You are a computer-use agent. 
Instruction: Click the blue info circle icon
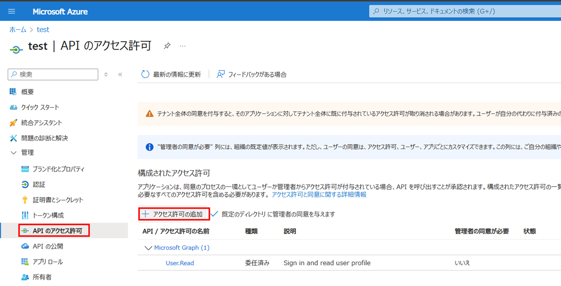pyautogui.click(x=149, y=147)
